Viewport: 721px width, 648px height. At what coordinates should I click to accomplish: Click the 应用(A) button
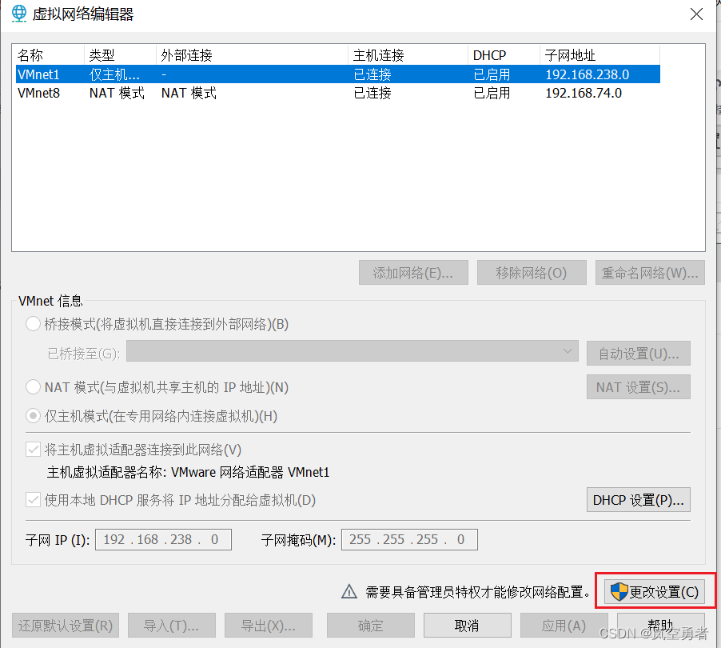[564, 626]
